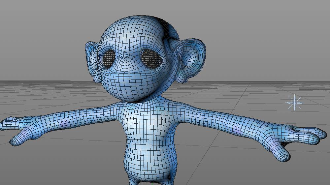Select the star-shaped light object icon
Image resolution: width=330 pixels, height=185 pixels.
point(294,103)
